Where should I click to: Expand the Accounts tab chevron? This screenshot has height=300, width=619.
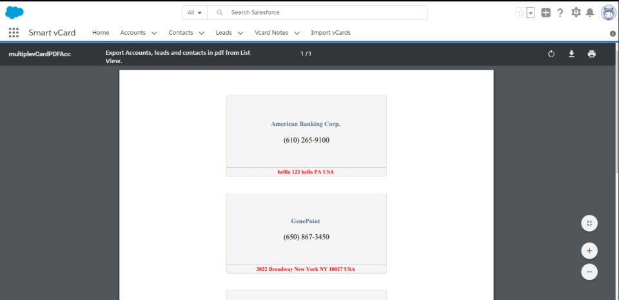pos(154,33)
